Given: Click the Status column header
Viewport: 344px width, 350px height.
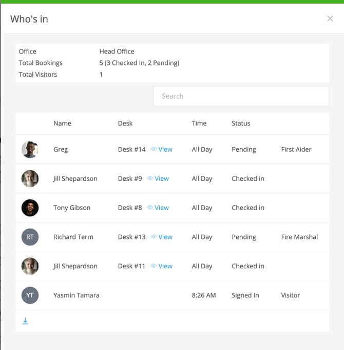Looking at the screenshot, I should (241, 124).
